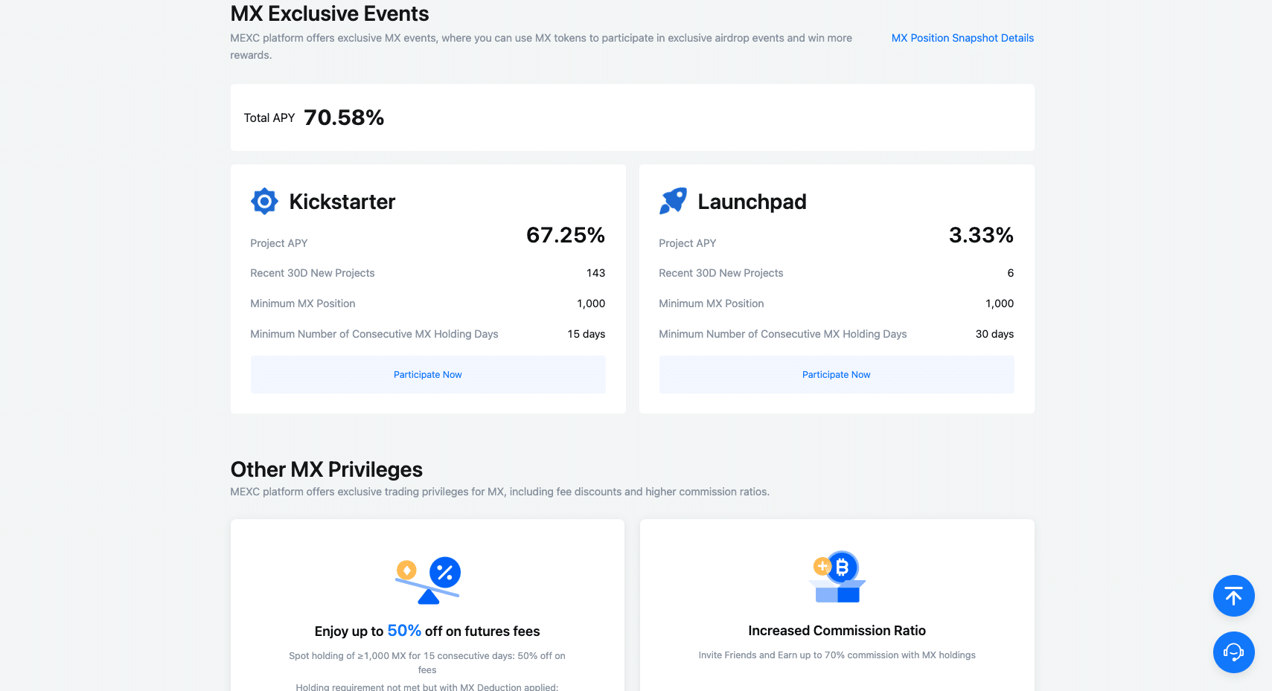The image size is (1272, 691).
Task: Click the Increased Commission Ratio title
Action: (837, 631)
